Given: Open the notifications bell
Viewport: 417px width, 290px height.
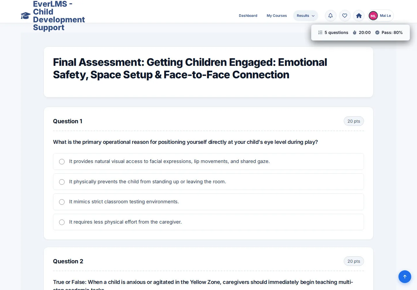Looking at the screenshot, I should pos(330,16).
